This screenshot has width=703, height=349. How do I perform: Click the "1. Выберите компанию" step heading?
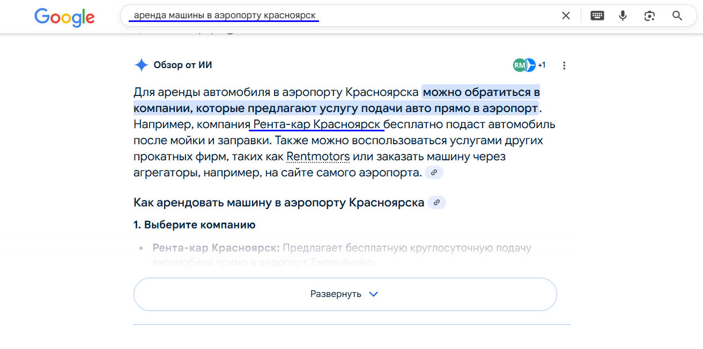tap(194, 225)
